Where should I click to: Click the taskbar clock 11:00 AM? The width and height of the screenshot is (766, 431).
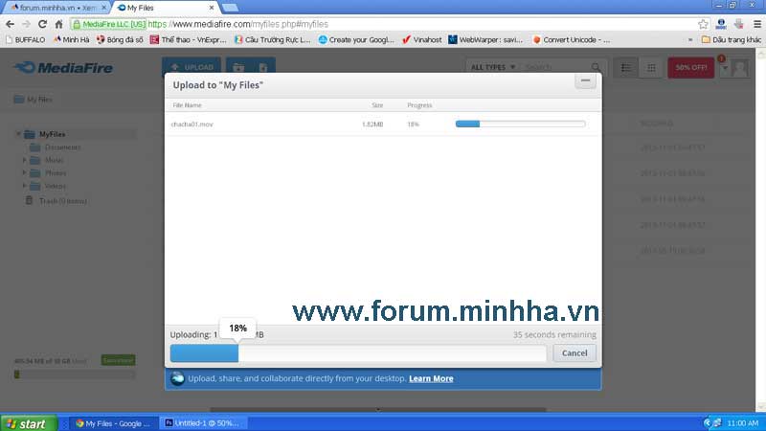pyautogui.click(x=743, y=423)
